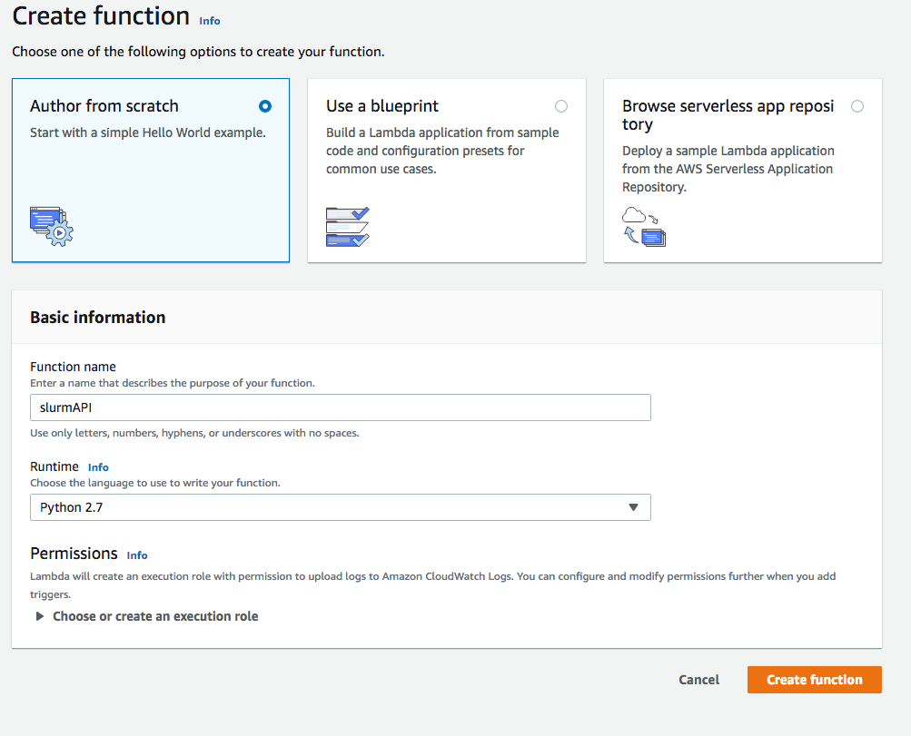Click the orange Create function button

(814, 679)
